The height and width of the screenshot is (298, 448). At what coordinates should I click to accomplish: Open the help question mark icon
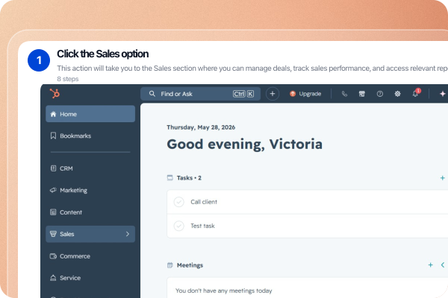pyautogui.click(x=380, y=94)
